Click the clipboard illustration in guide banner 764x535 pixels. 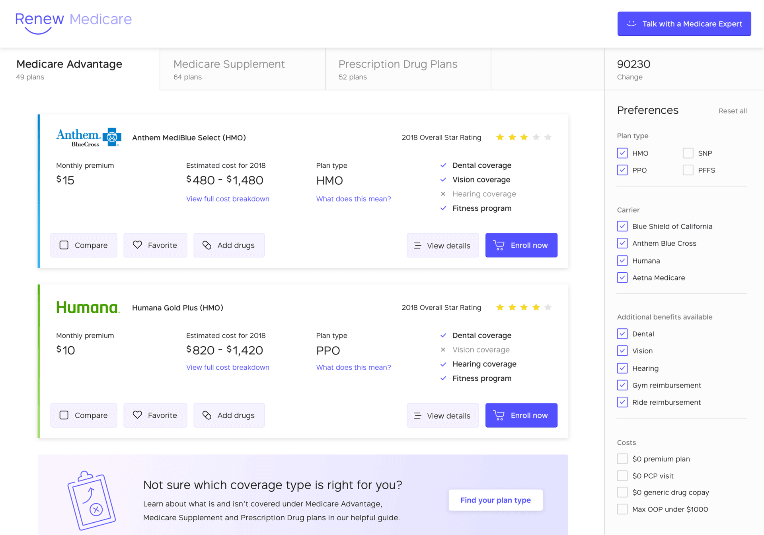click(x=92, y=500)
